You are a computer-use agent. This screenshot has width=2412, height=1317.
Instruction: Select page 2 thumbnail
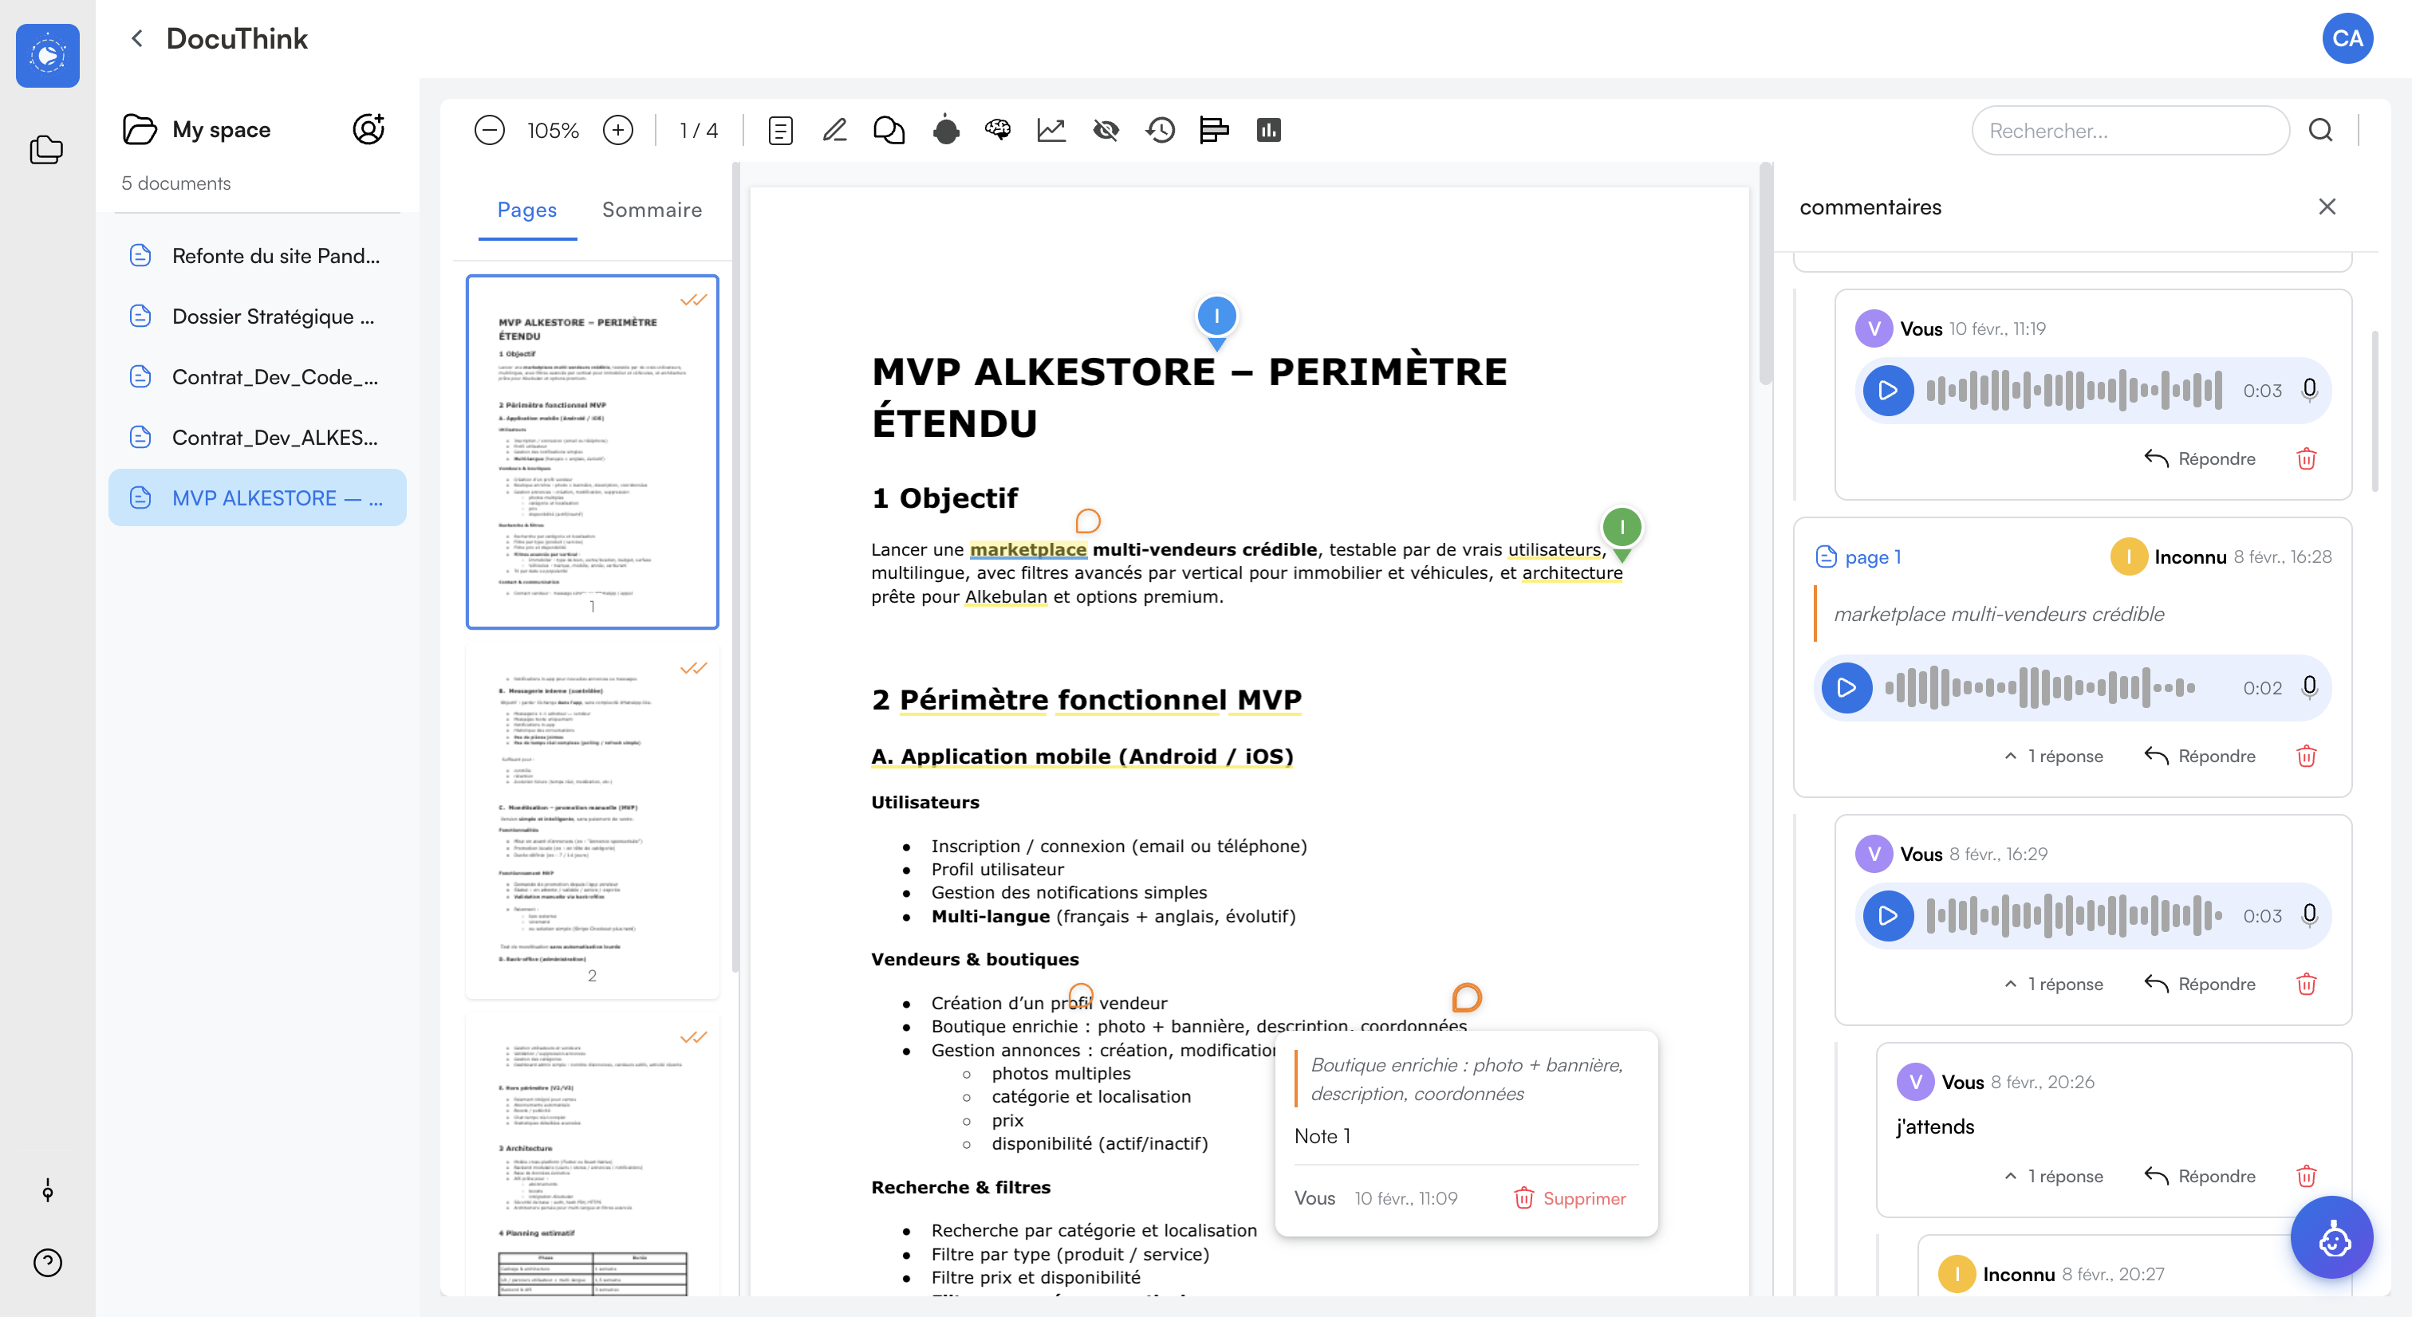tap(592, 820)
